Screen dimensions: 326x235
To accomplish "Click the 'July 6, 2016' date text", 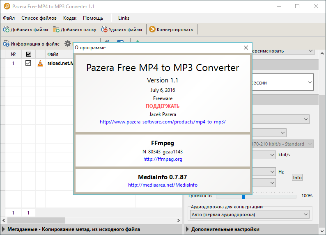I will pos(163,90).
